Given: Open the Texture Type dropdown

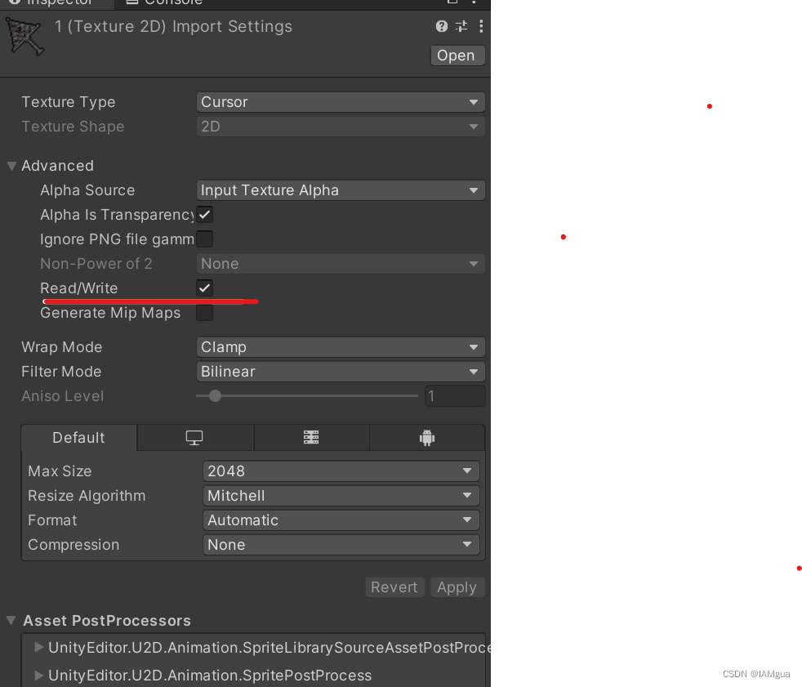Looking at the screenshot, I should [x=341, y=101].
